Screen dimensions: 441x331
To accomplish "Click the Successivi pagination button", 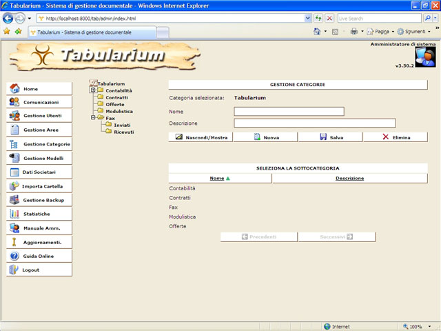I will pyautogui.click(x=337, y=237).
